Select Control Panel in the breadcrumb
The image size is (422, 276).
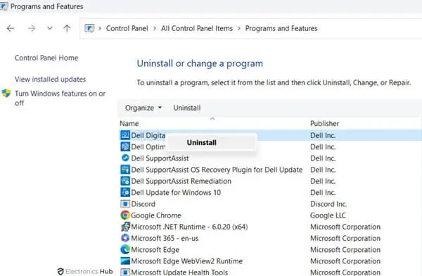[x=127, y=28]
